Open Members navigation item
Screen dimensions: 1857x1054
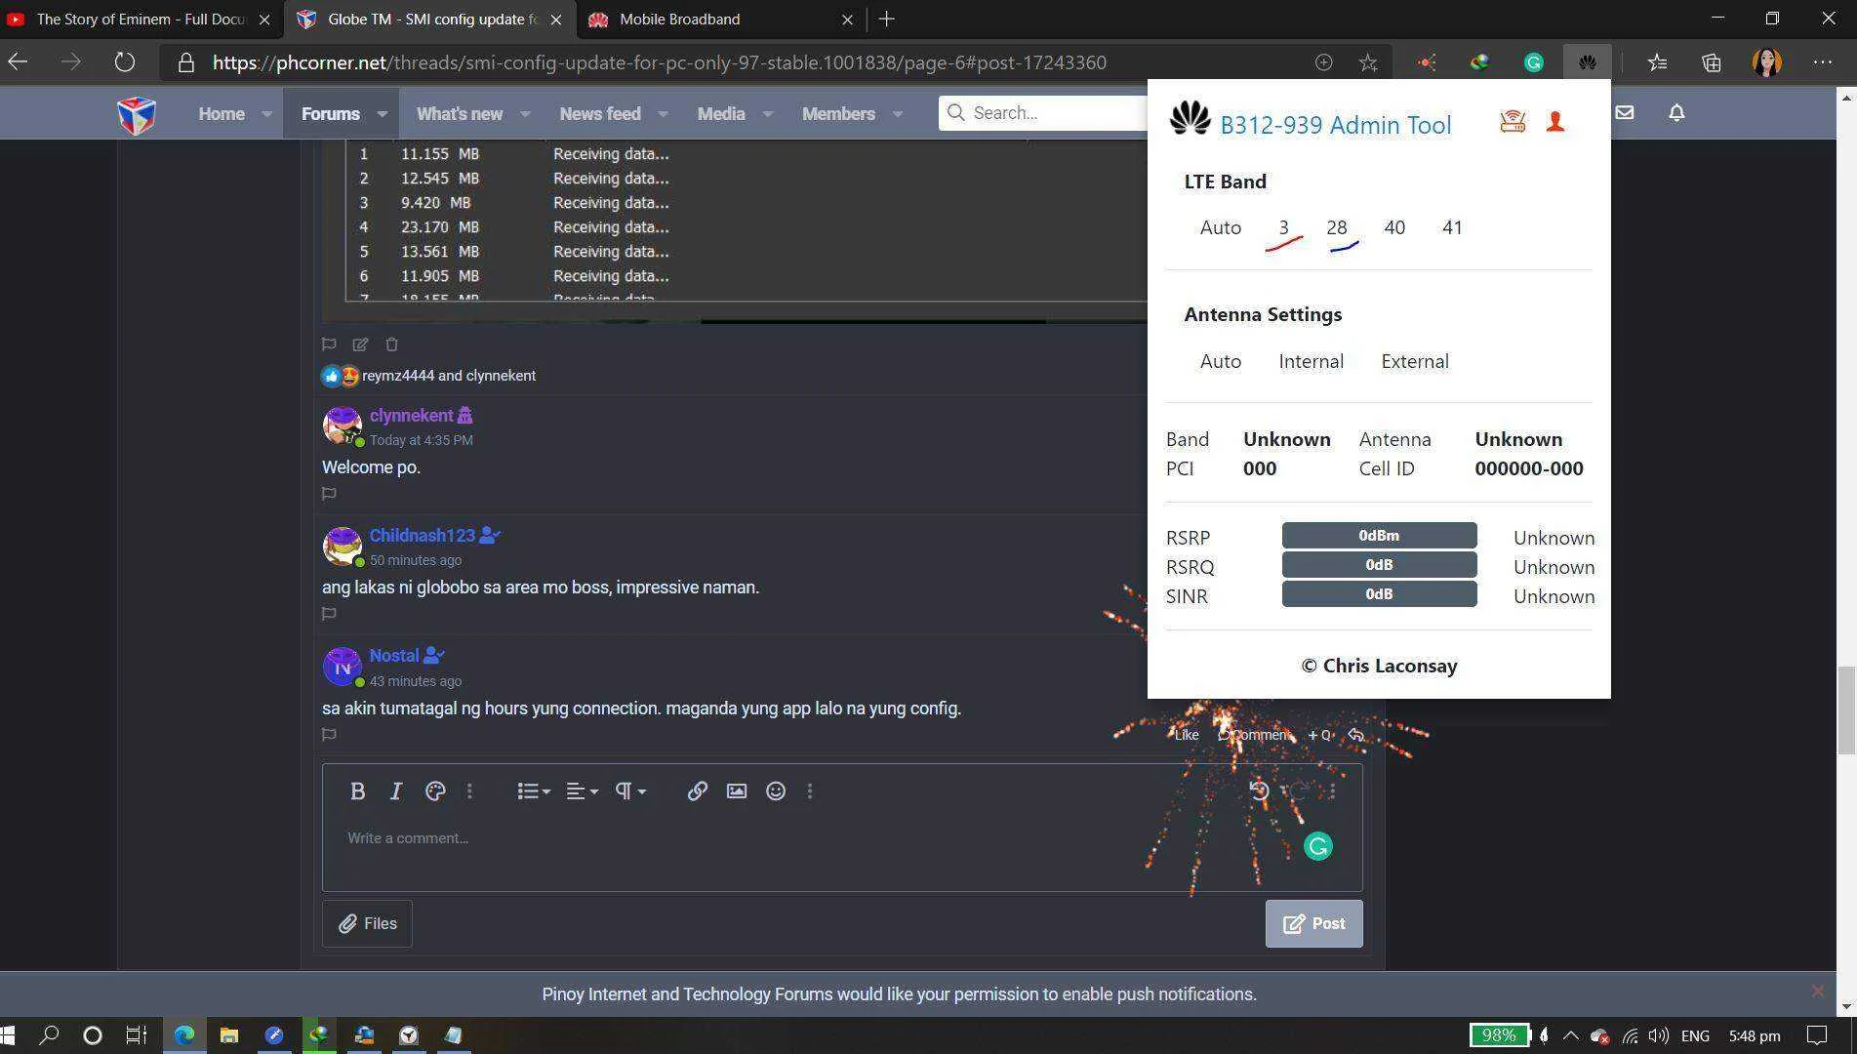837,114
